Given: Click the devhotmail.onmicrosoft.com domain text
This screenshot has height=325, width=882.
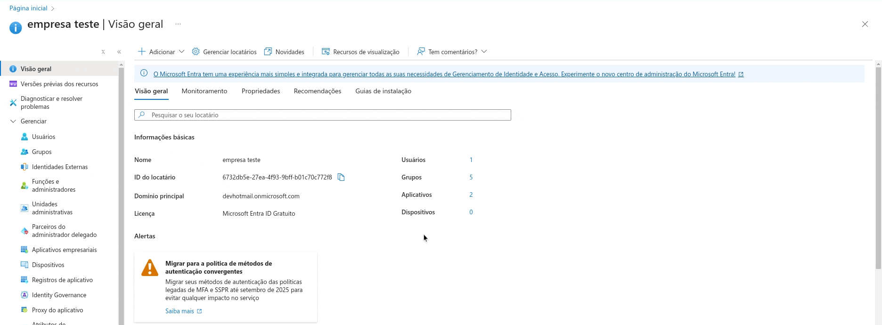Looking at the screenshot, I should [261, 196].
